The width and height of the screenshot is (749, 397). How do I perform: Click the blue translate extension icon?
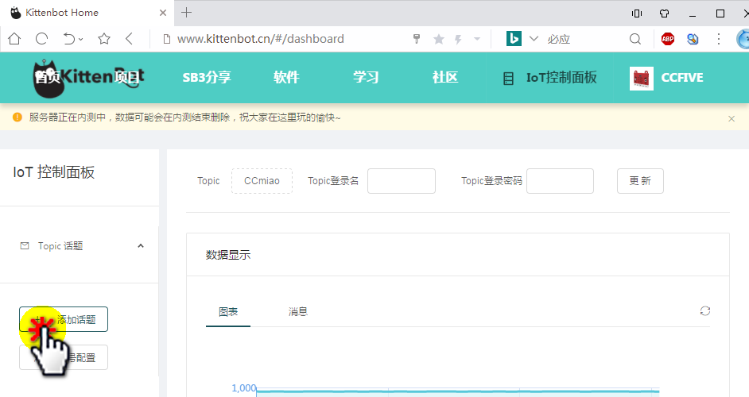pyautogui.click(x=693, y=39)
